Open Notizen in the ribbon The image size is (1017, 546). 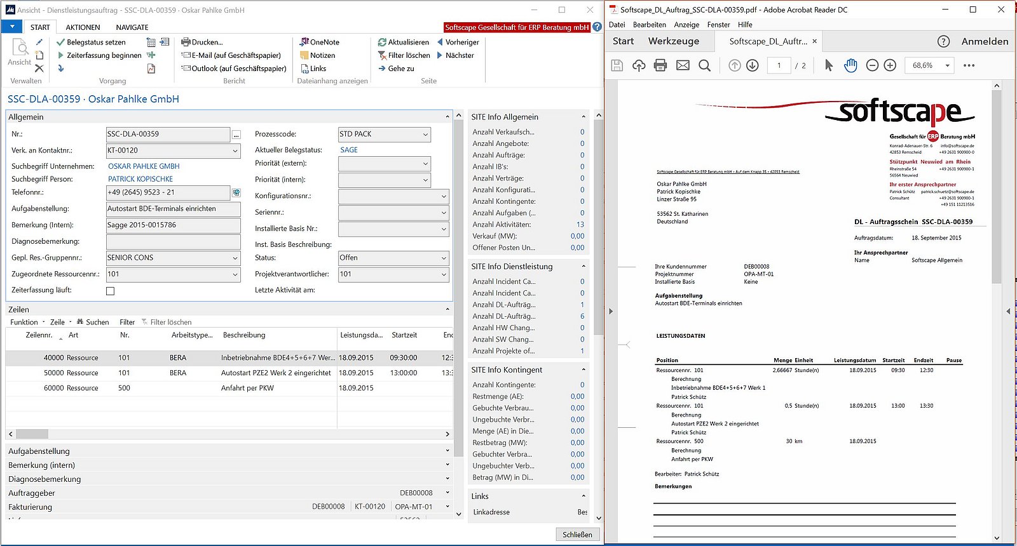click(x=318, y=55)
